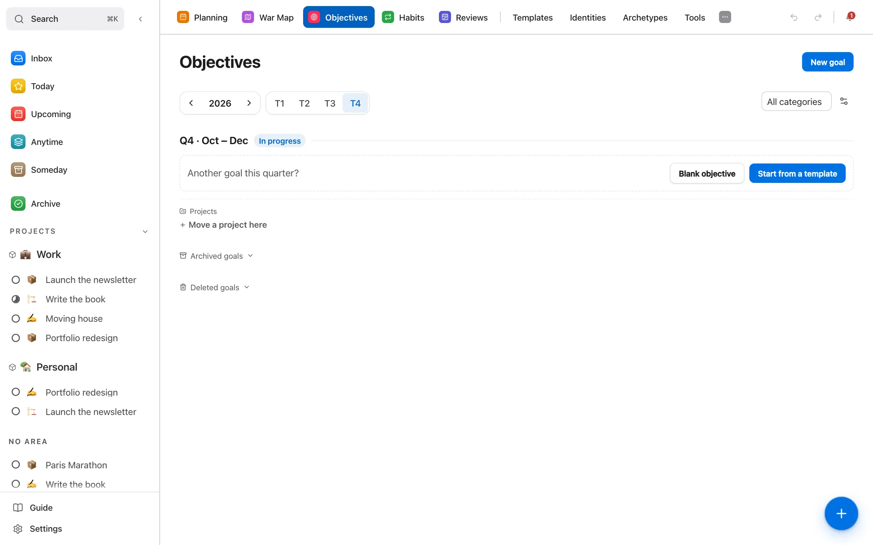Open the All categories dropdown
873x545 pixels.
coord(796,102)
